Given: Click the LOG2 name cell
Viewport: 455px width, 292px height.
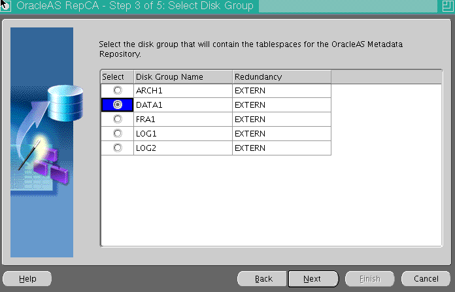Looking at the screenshot, I should [183, 148].
